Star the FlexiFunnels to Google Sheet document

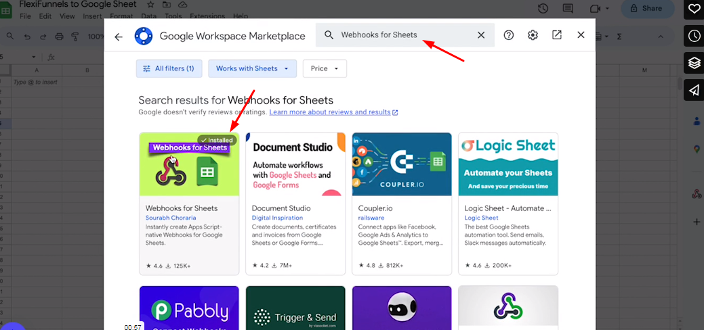point(151,5)
